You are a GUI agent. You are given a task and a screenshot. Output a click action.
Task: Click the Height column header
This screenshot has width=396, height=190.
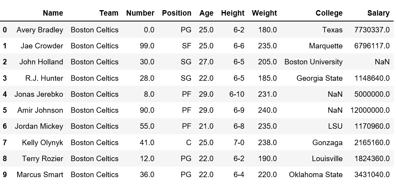click(232, 13)
